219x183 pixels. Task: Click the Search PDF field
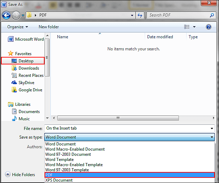178,16
